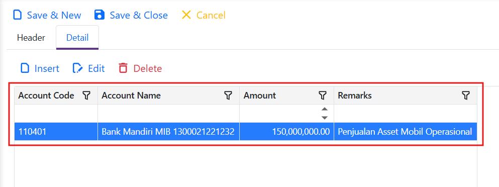Sort by the Account Name column header
Screen dimensions: 499x187
pos(131,95)
